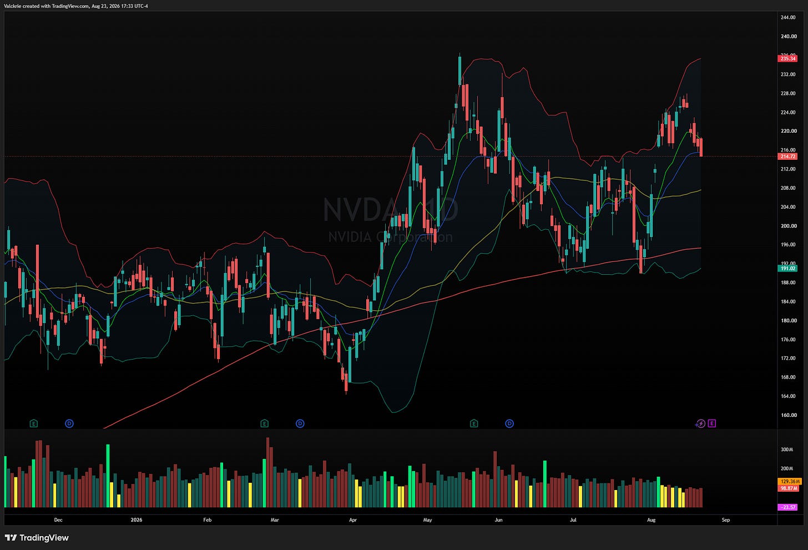Viewport: 808px width, 550px height.
Task: Open the green earnings E marker before Mar
Action: coord(264,423)
